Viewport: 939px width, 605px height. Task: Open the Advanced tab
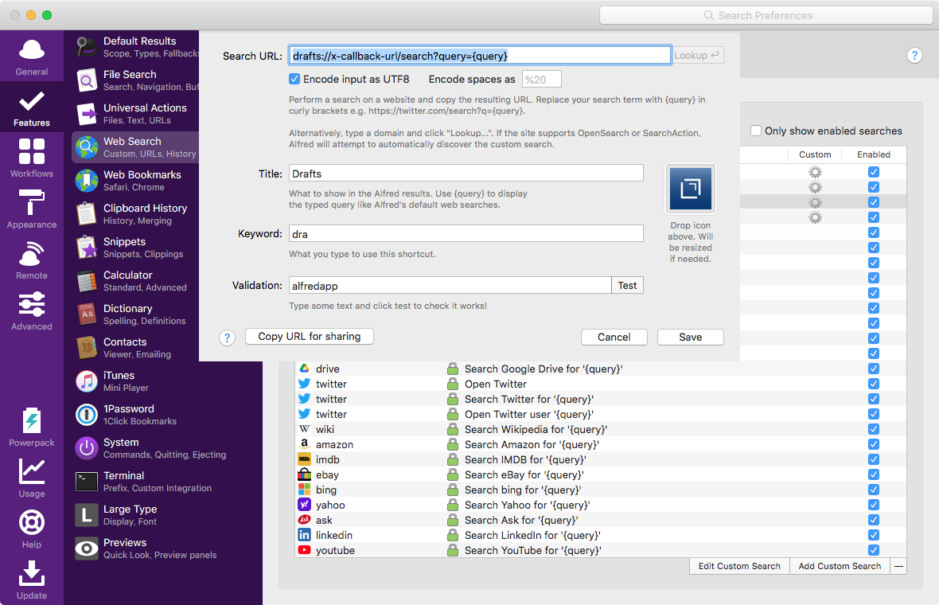[32, 311]
